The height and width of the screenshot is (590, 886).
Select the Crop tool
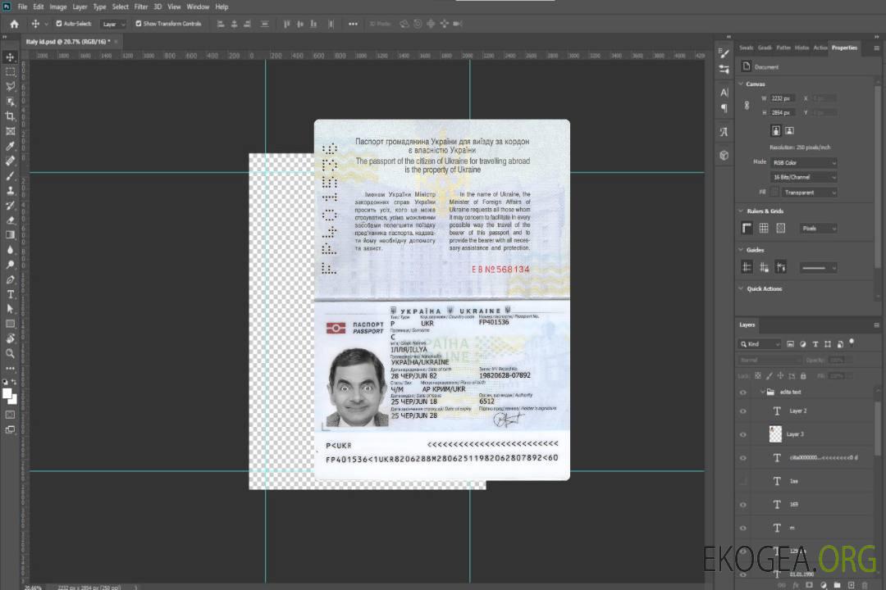pyautogui.click(x=10, y=116)
